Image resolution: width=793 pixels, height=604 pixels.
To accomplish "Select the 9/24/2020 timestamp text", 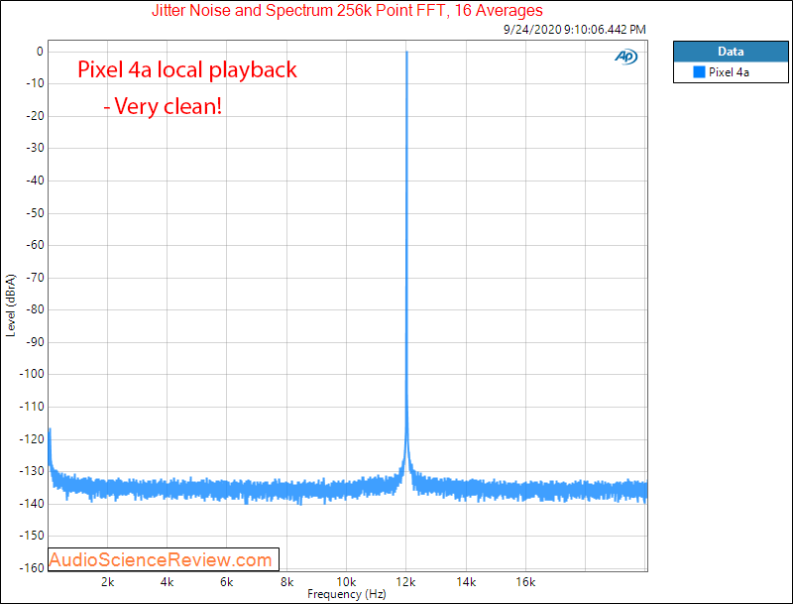I will 575,30.
